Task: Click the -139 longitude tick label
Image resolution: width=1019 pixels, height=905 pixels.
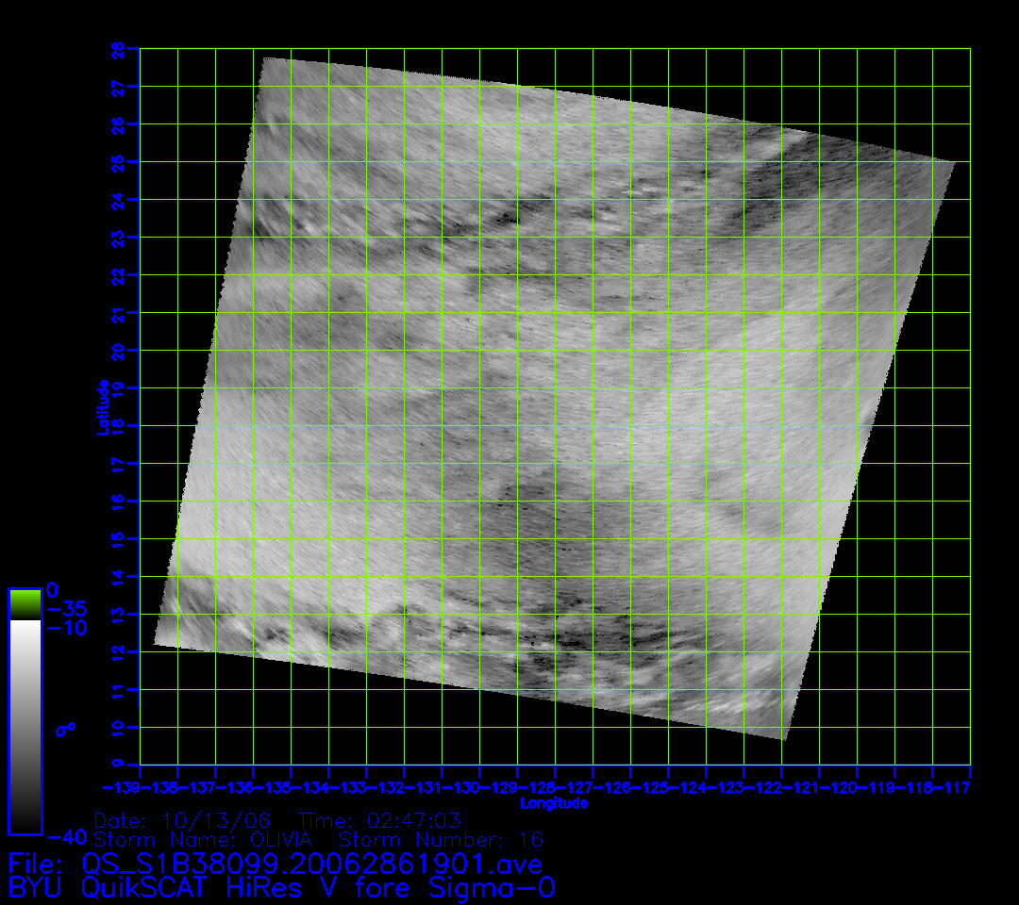Action: coord(122,787)
